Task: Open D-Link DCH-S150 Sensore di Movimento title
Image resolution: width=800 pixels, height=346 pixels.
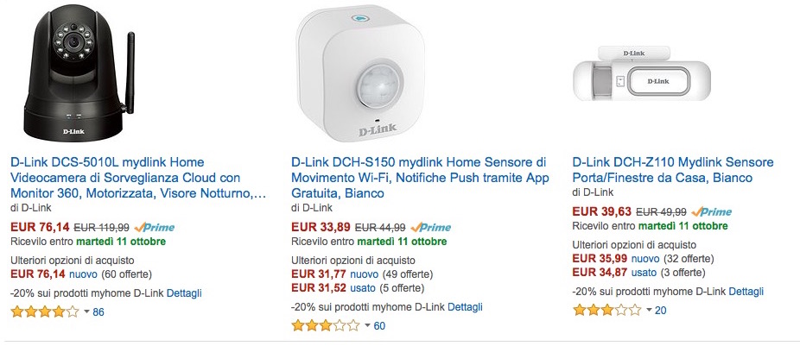Action: pos(419,178)
